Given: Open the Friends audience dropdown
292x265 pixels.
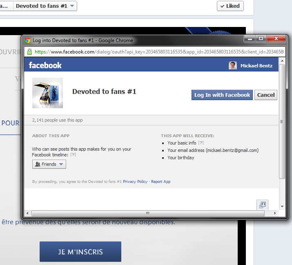Looking at the screenshot, I should tap(49, 164).
